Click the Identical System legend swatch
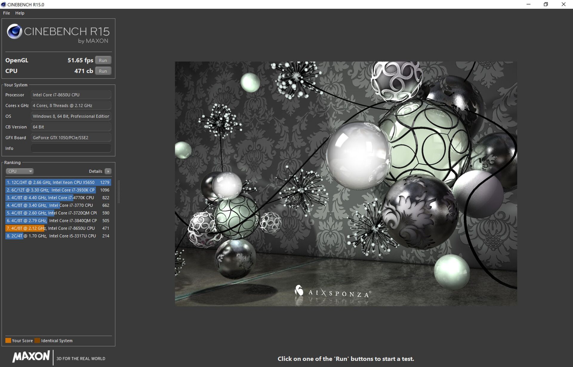This screenshot has height=367, width=573. pos(37,340)
